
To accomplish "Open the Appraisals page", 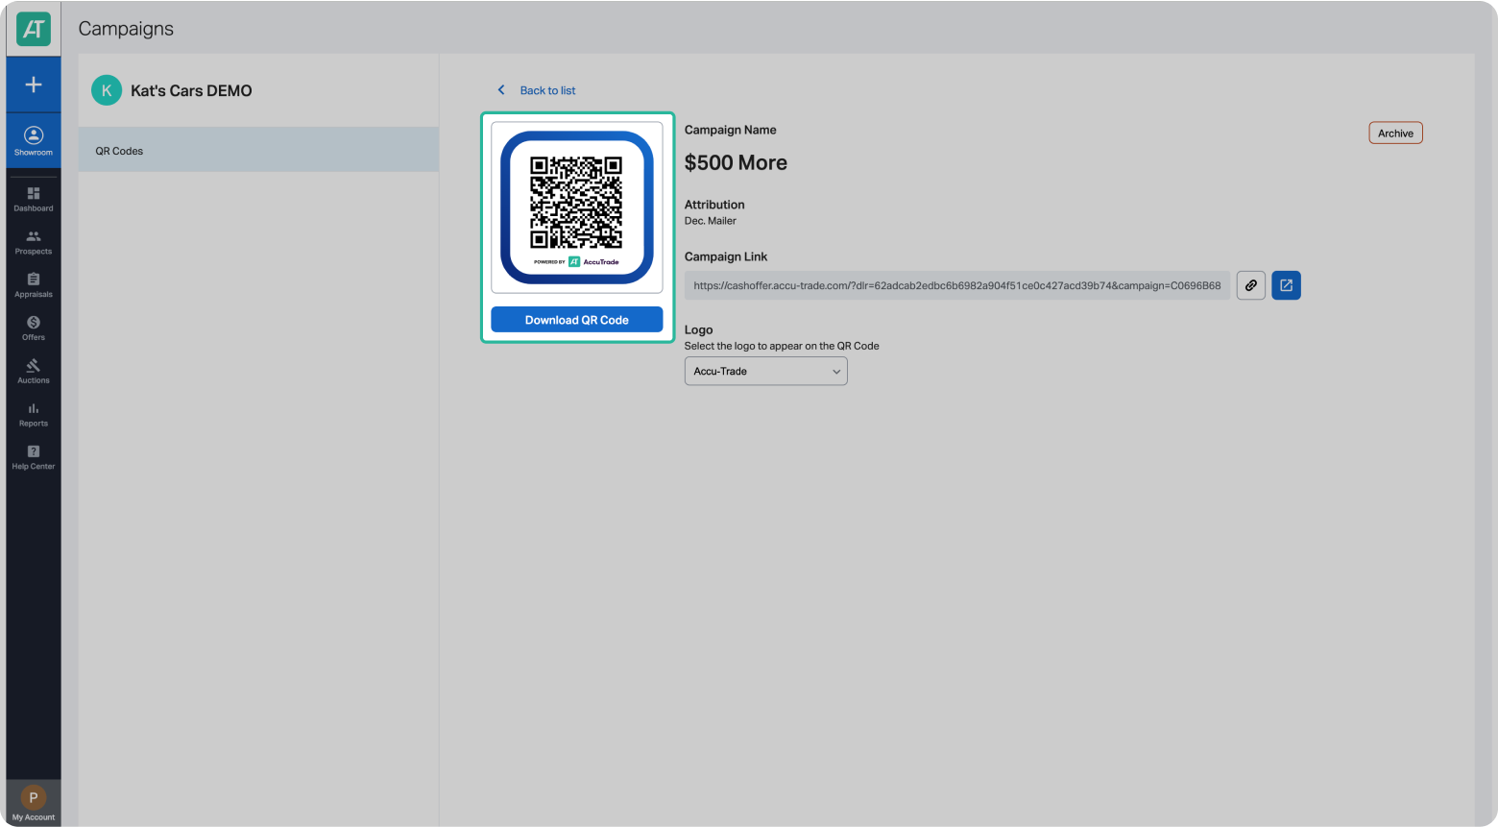I will (x=34, y=286).
